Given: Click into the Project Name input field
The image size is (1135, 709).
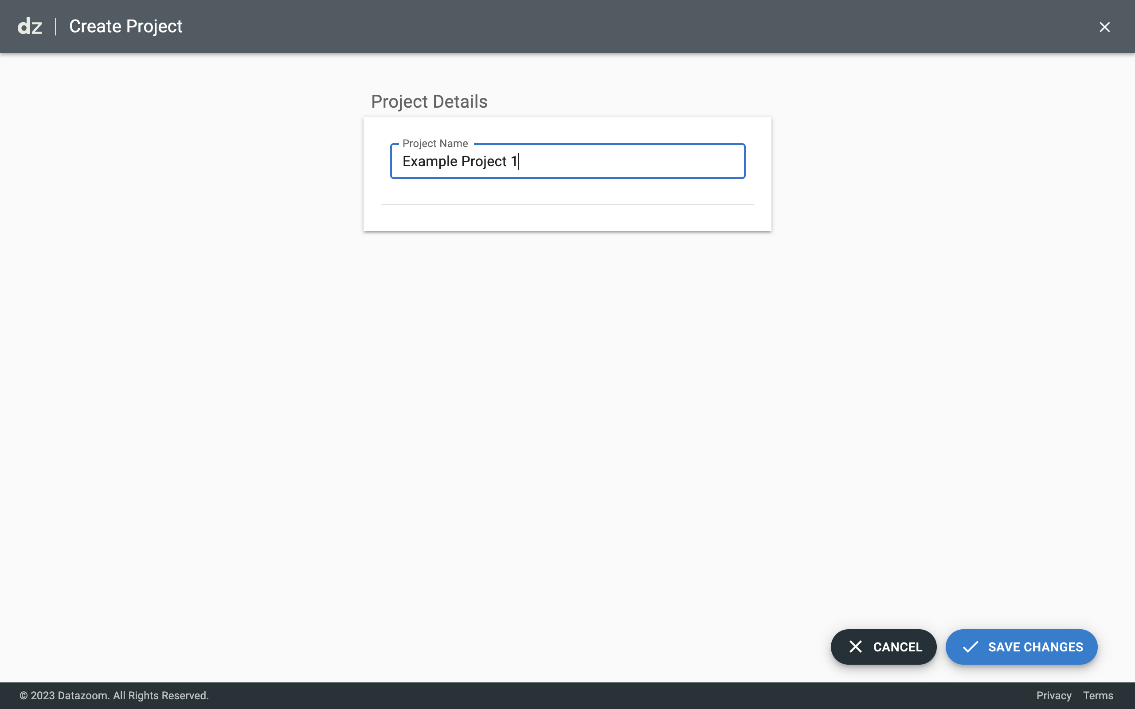Looking at the screenshot, I should point(567,161).
